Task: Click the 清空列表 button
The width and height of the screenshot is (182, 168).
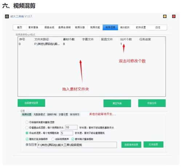Action: [x=117, y=103]
